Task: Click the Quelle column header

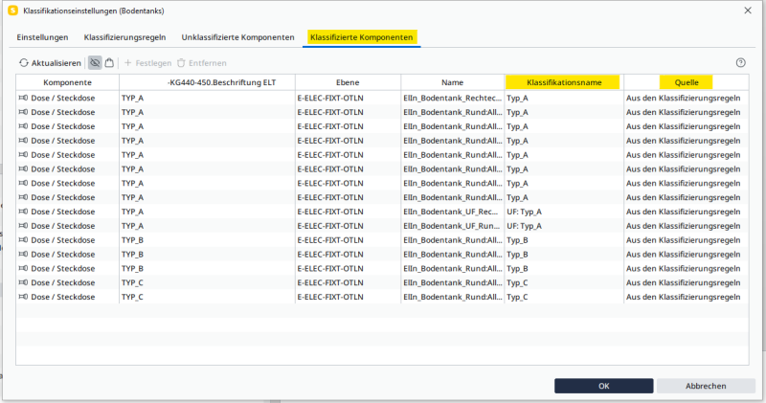Action: pyautogui.click(x=687, y=82)
